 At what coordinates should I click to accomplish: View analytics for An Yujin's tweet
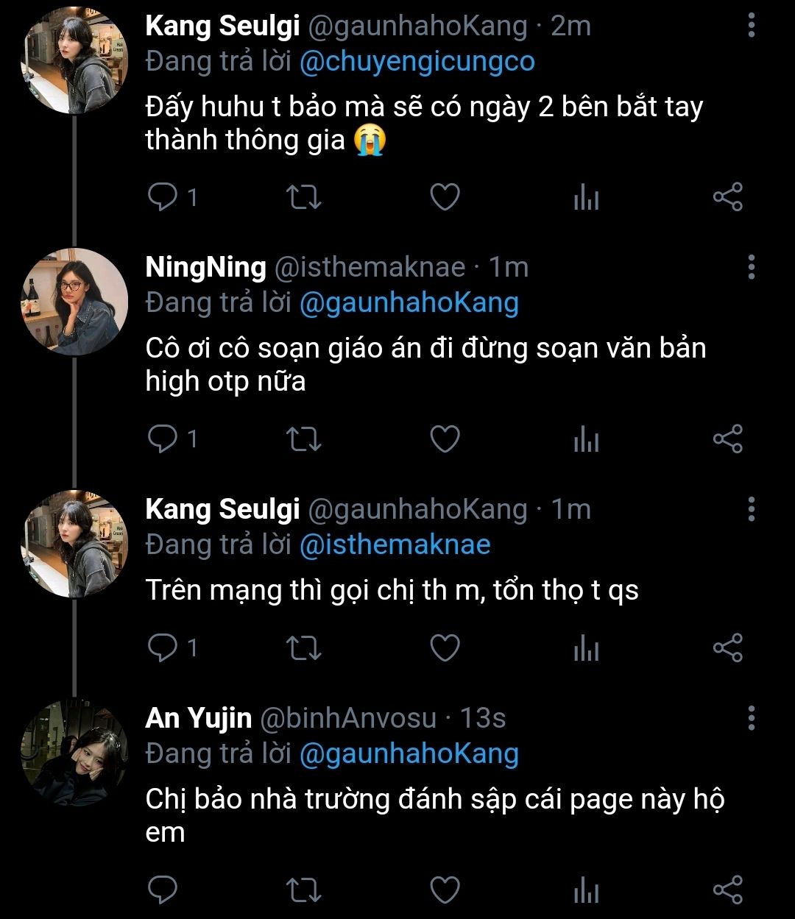586,890
